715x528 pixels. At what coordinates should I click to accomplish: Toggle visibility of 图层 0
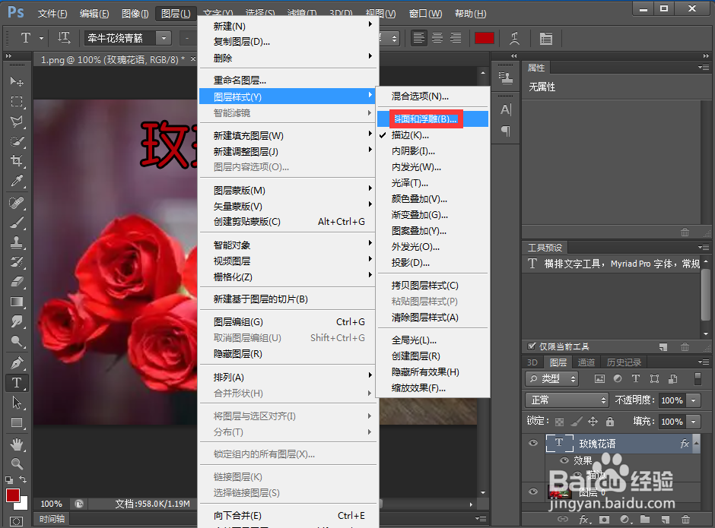532,492
